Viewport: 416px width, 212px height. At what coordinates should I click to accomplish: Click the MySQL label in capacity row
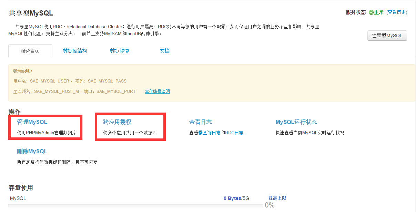[x=18, y=198]
